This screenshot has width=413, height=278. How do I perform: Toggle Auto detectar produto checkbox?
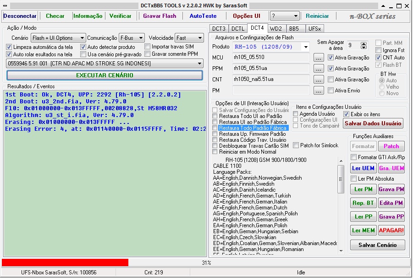pos(83,47)
